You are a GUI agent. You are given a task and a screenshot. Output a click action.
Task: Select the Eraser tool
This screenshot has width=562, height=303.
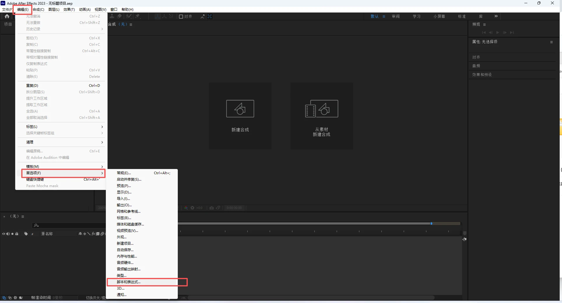coord(119,17)
